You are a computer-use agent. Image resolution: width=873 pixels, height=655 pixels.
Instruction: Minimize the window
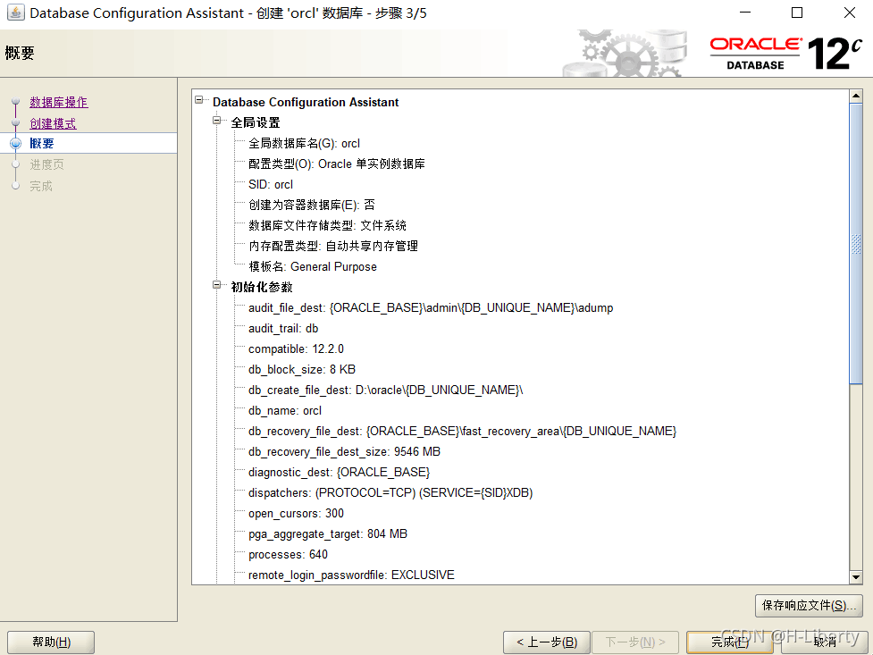(745, 13)
